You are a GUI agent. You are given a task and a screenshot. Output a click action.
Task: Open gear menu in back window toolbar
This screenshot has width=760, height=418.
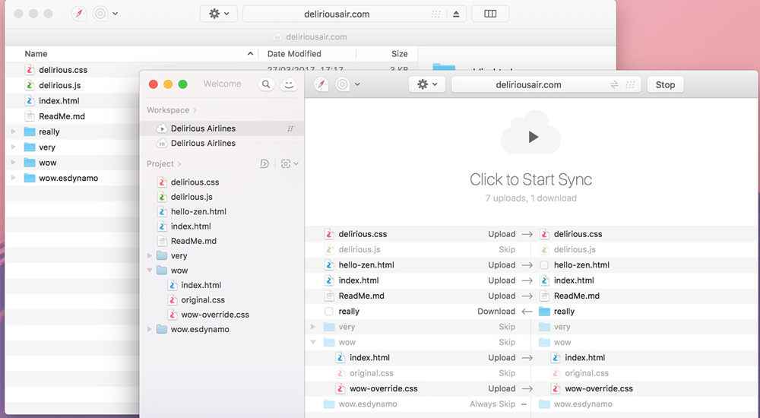point(218,14)
